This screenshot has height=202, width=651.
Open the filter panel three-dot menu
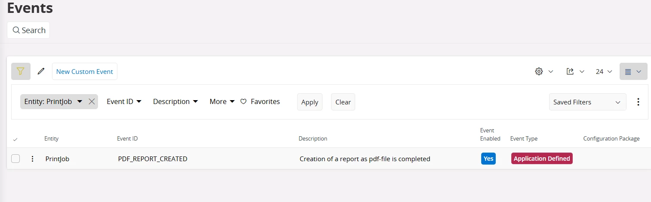click(x=638, y=102)
